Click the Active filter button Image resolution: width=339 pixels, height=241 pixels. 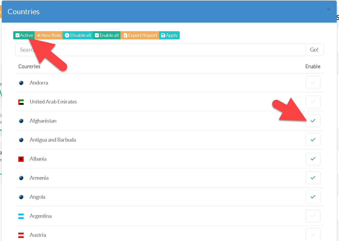coord(24,35)
